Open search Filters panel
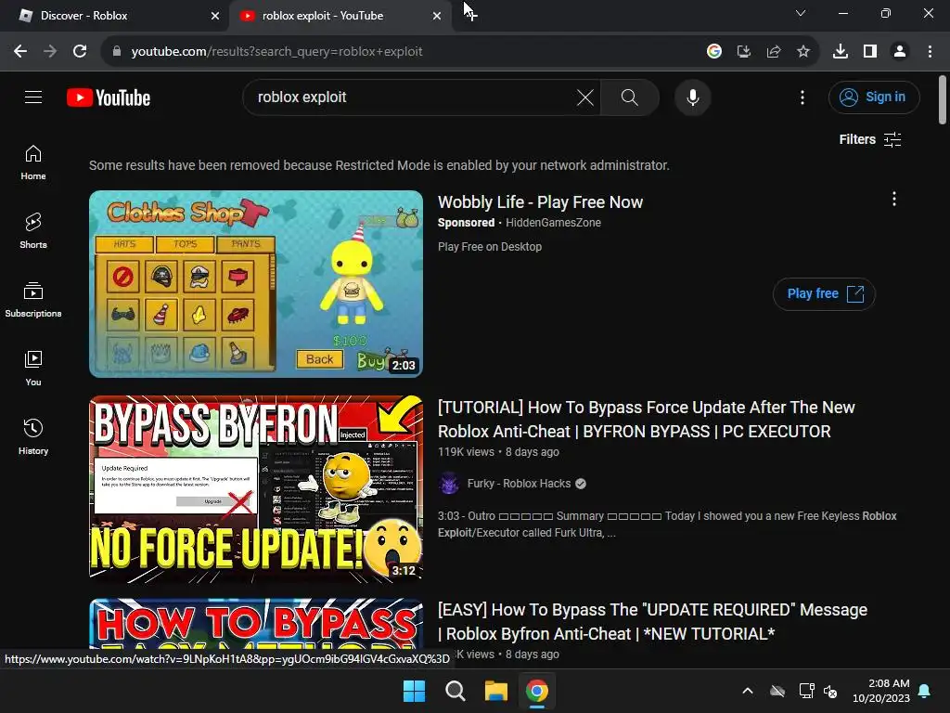This screenshot has width=950, height=713. point(870,139)
